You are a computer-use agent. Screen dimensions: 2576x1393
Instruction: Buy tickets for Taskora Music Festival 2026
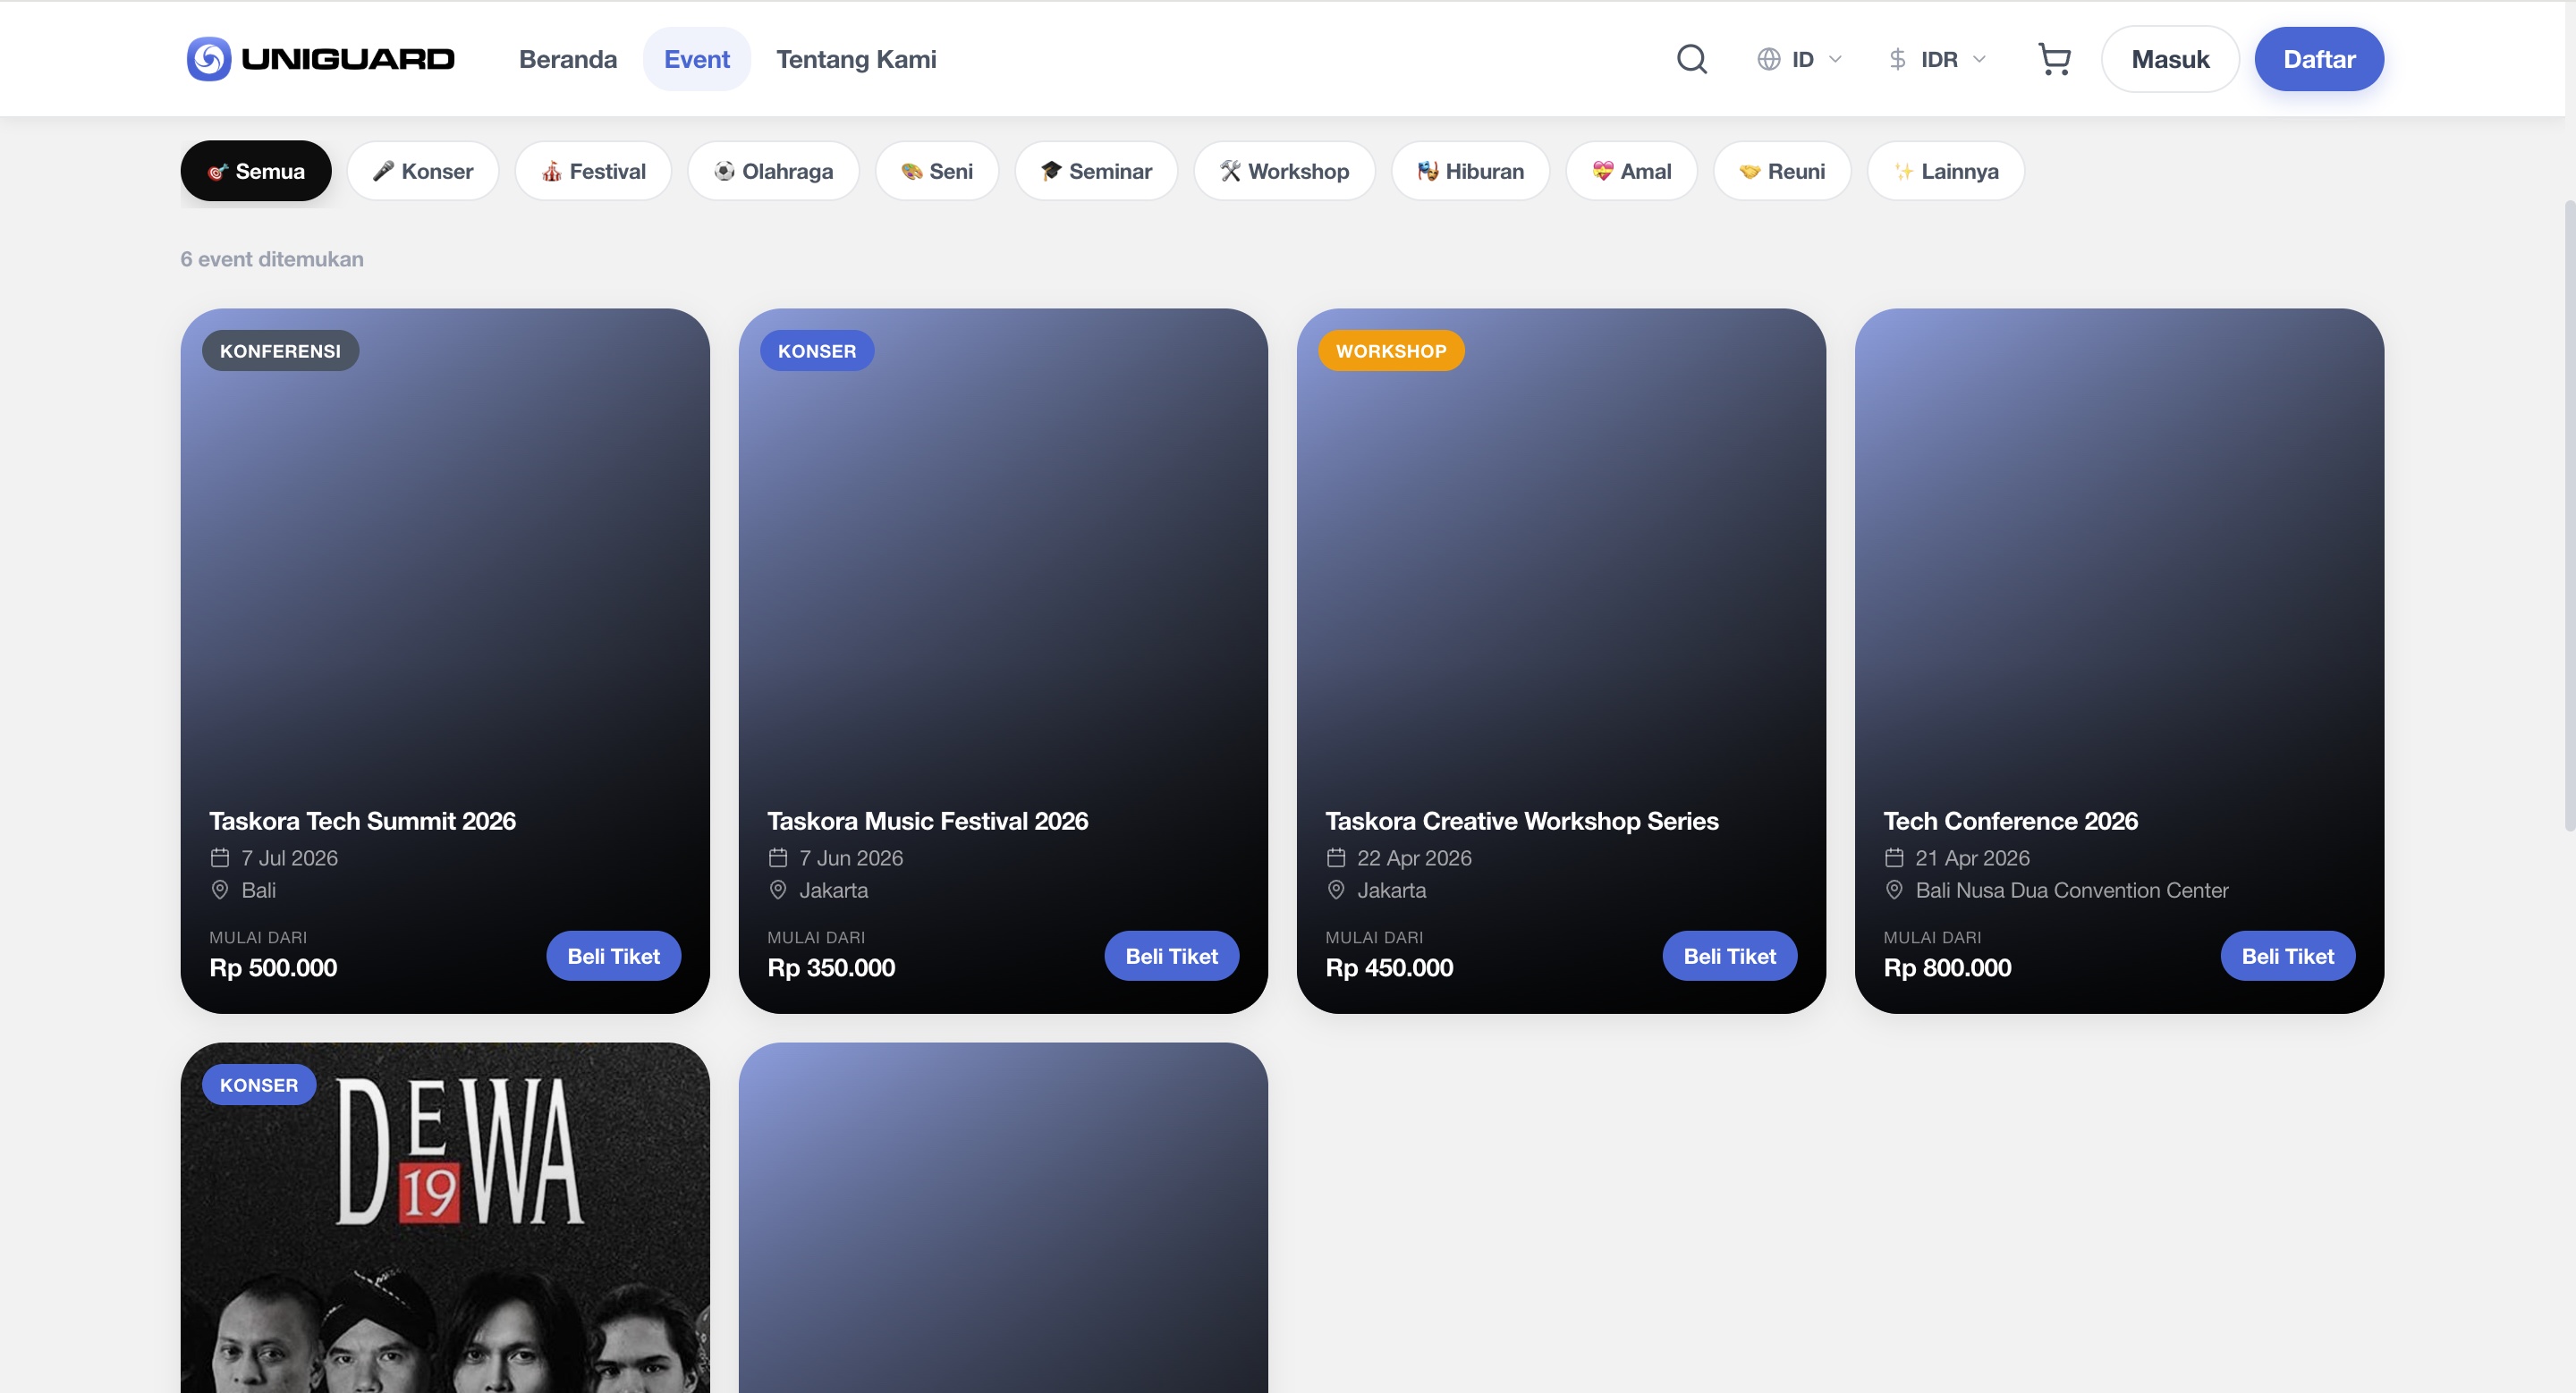pyautogui.click(x=1171, y=955)
